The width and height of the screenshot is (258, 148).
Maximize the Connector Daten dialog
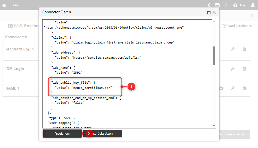(x=209, y=12)
